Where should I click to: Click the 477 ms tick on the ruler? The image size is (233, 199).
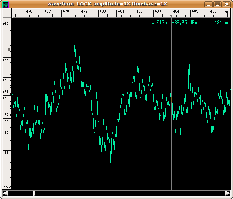(48, 11)
